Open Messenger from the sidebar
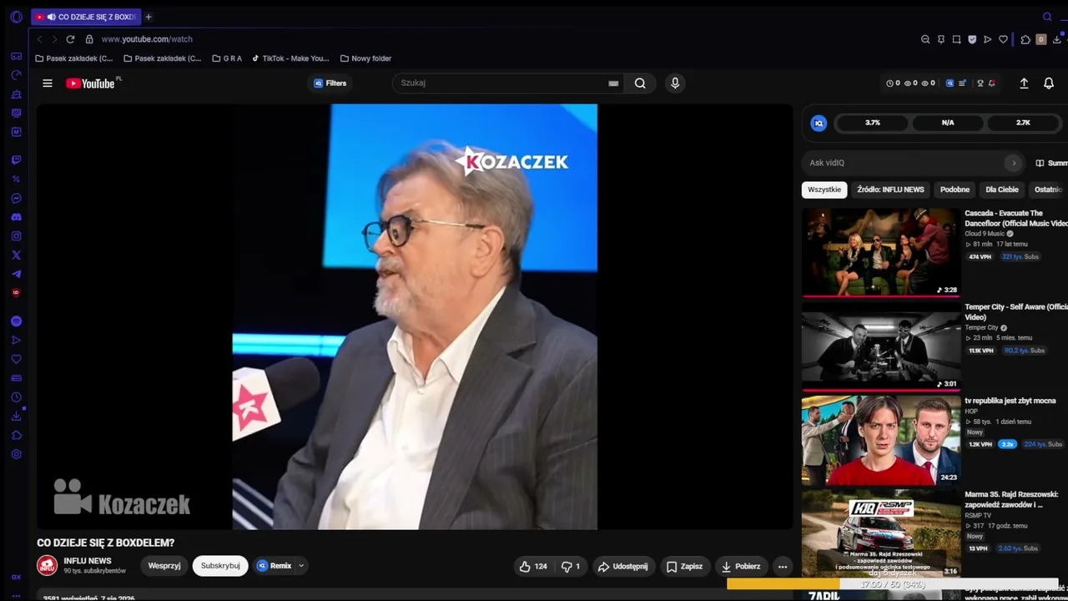1068x601 pixels. 16,199
